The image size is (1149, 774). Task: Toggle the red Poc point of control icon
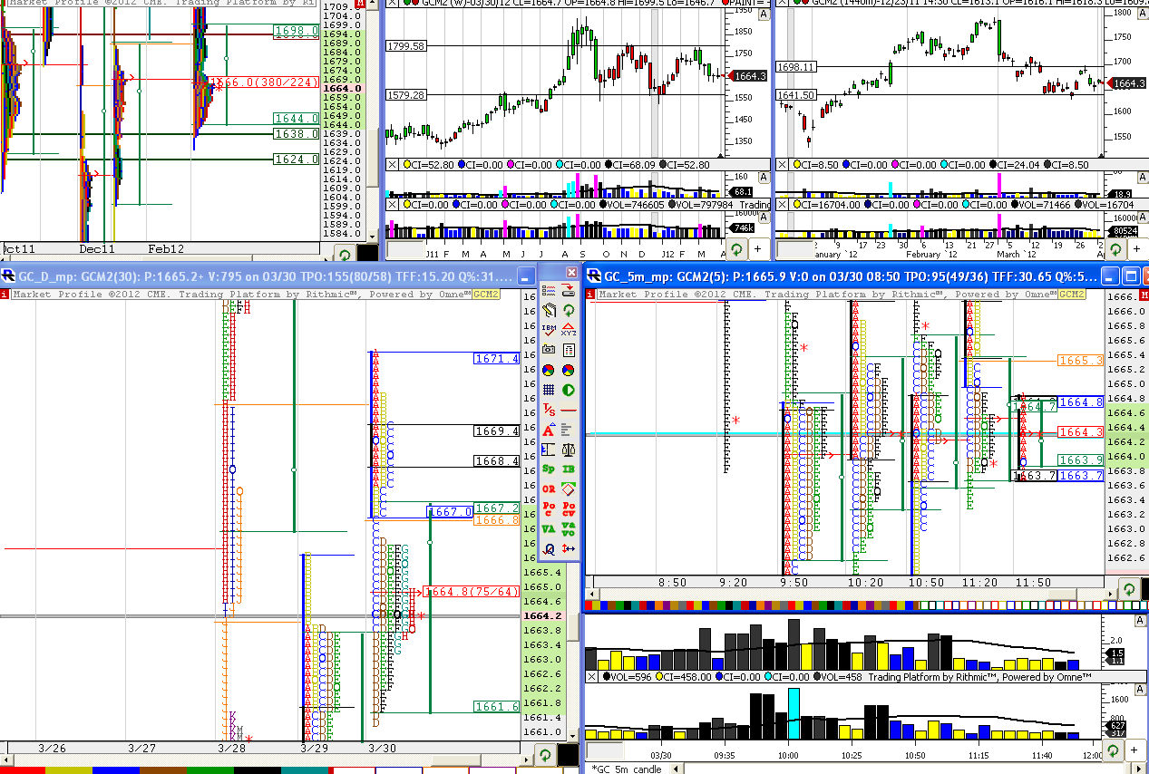549,508
